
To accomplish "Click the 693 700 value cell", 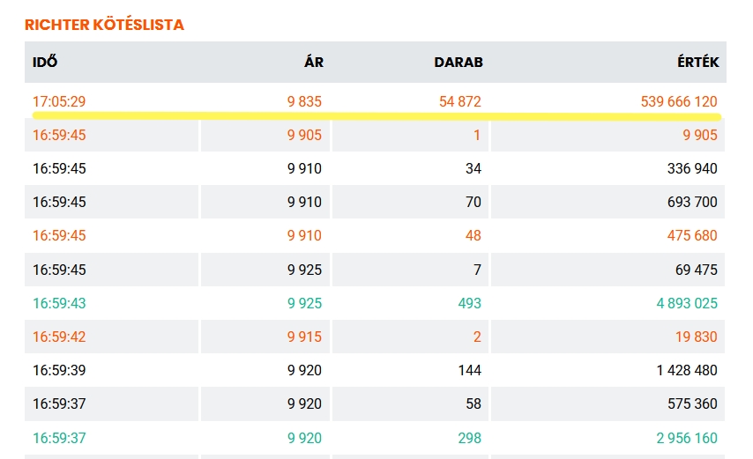I will [692, 202].
